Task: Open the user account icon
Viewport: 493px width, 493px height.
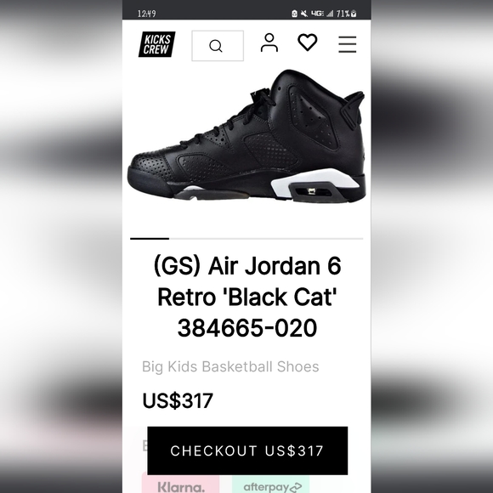Action: coord(269,42)
